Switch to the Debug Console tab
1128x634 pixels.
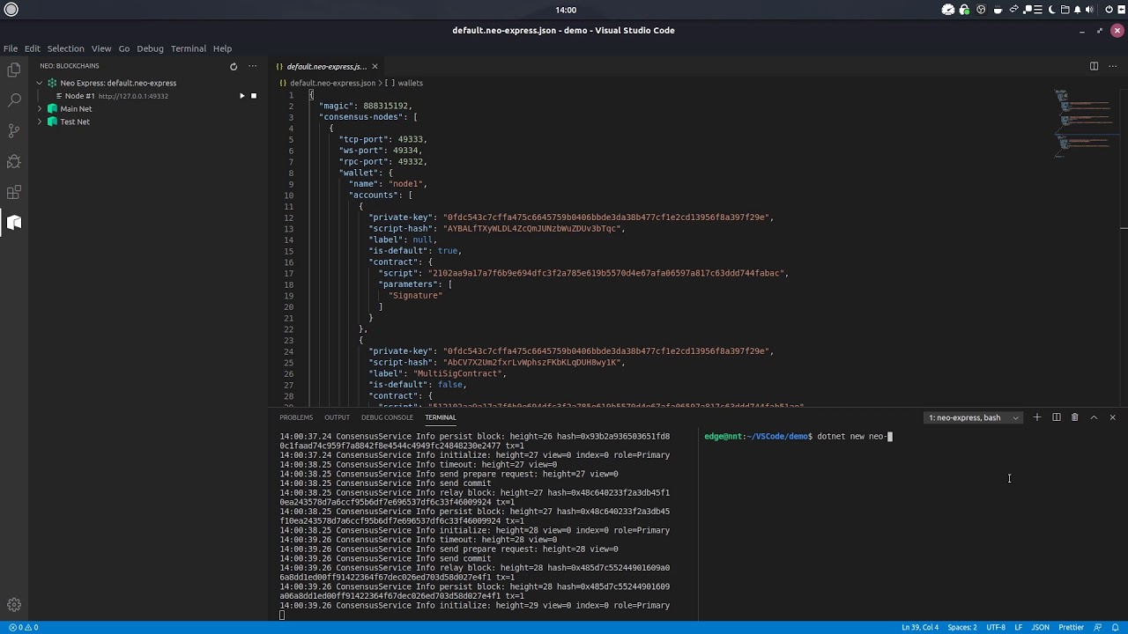[387, 417]
